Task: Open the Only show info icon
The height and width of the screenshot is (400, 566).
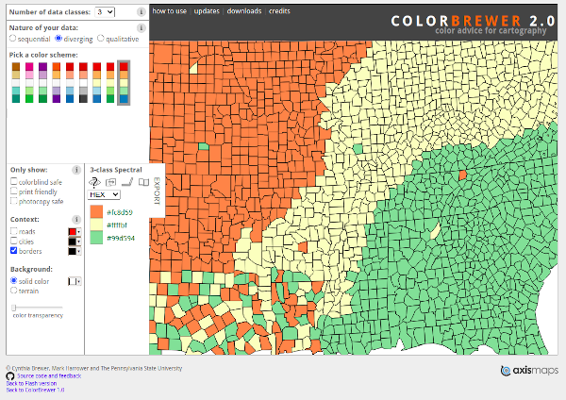Action: (76, 170)
